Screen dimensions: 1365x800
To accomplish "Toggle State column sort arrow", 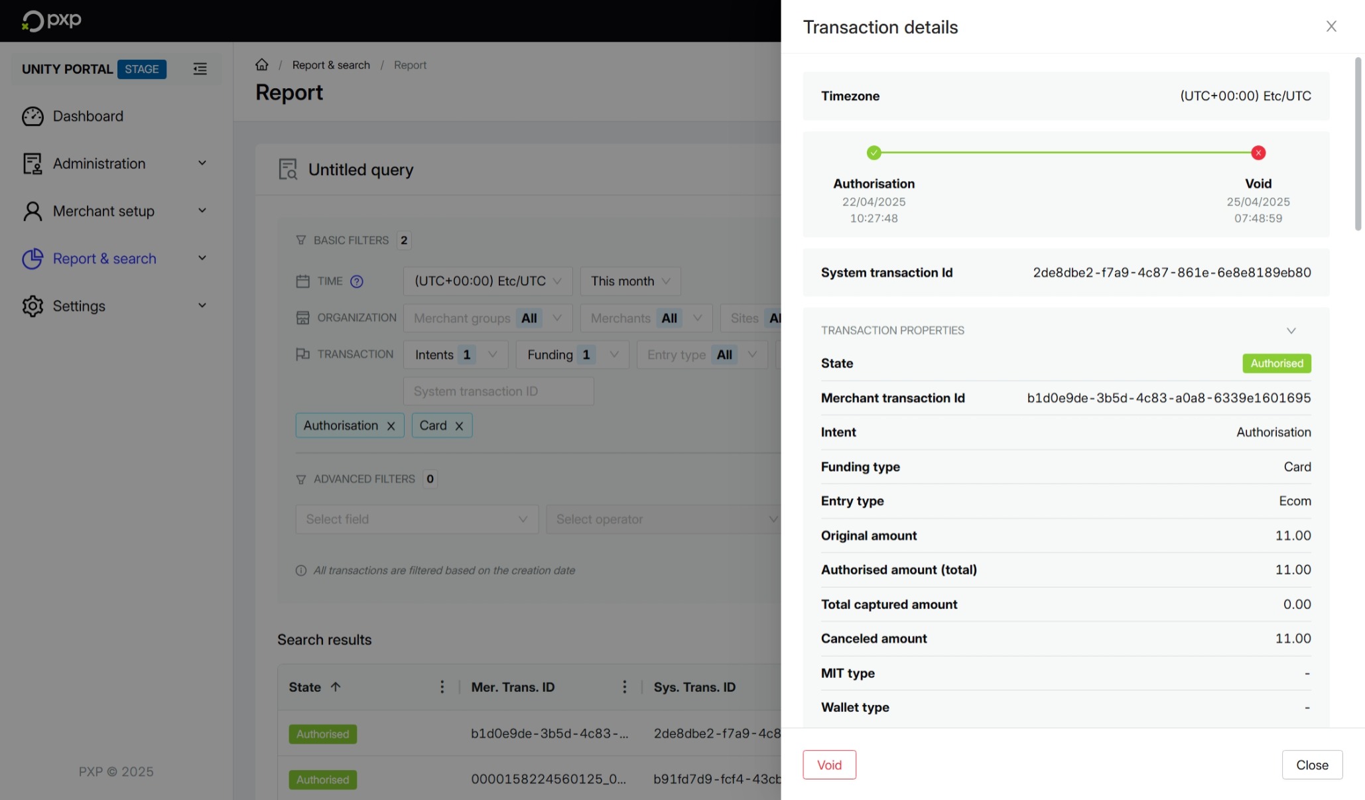I will pyautogui.click(x=336, y=687).
